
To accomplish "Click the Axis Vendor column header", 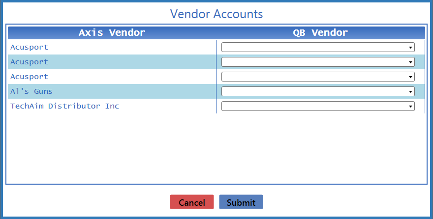I will 112,33.
